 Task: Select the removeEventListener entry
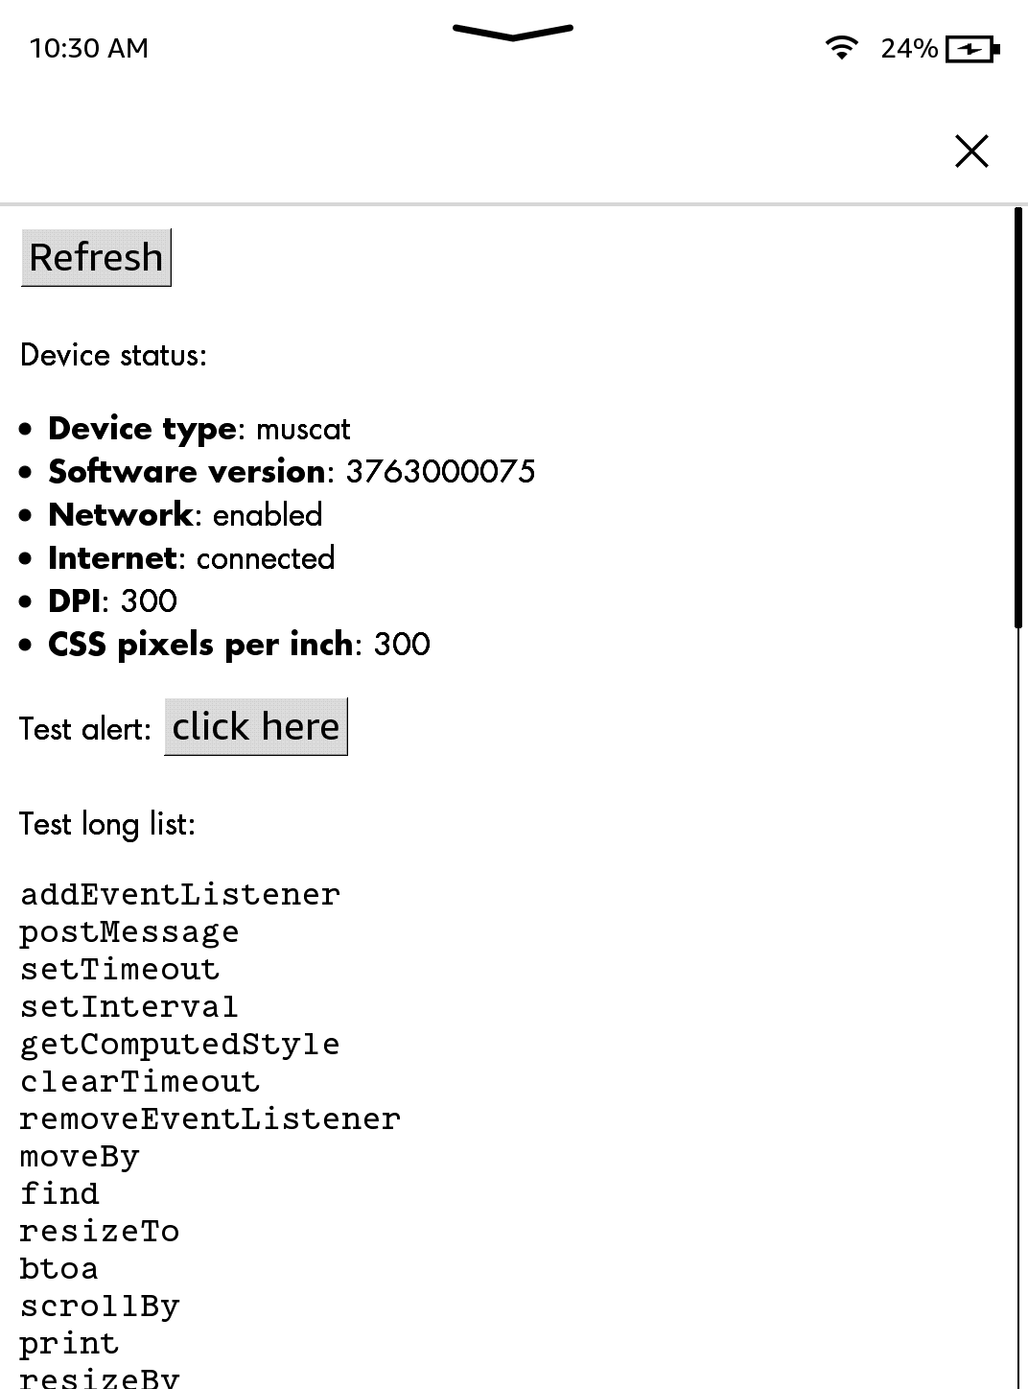(210, 1118)
